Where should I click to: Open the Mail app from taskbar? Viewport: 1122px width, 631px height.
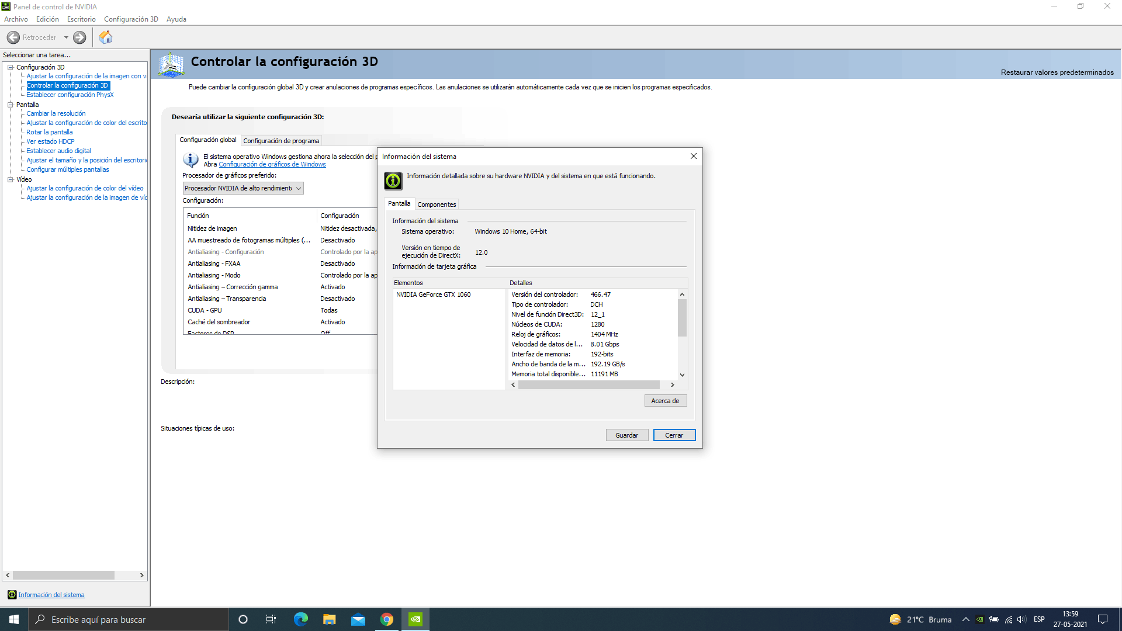point(358,619)
